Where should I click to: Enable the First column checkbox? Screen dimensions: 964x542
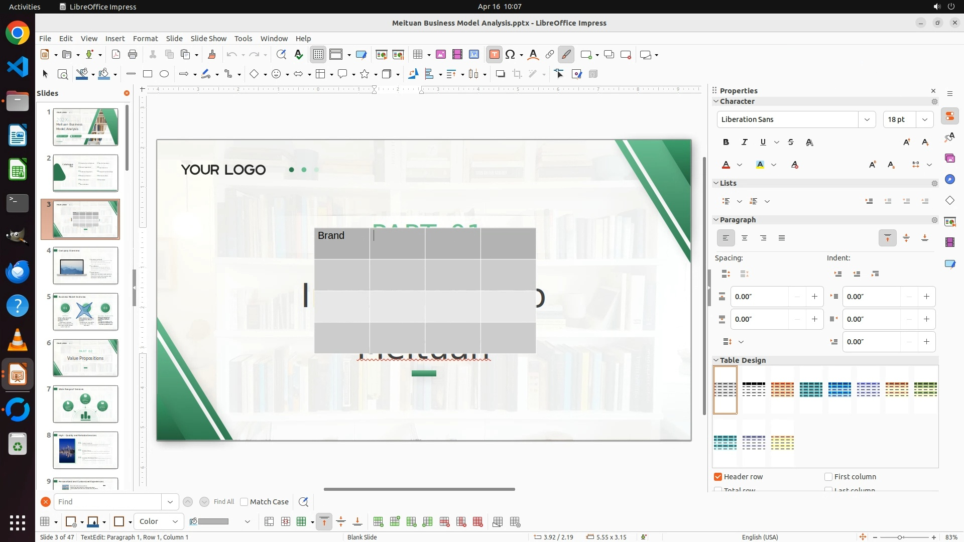[x=828, y=477]
